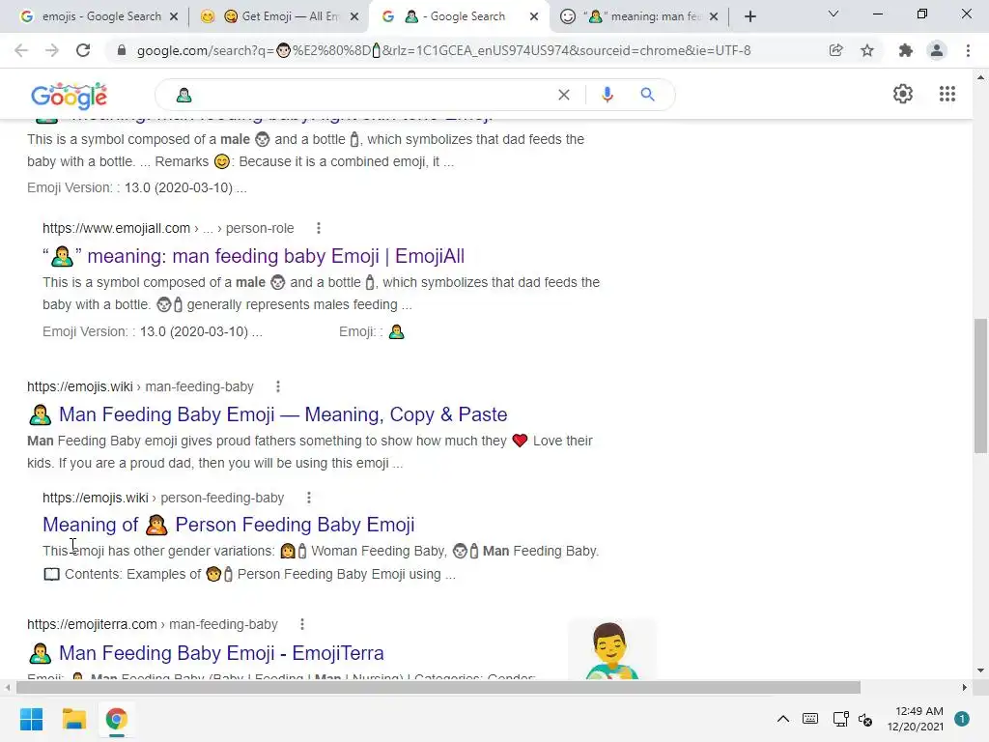Open the taskbar clock showing 12:49 AM
This screenshot has width=989, height=742.
[x=915, y=719]
